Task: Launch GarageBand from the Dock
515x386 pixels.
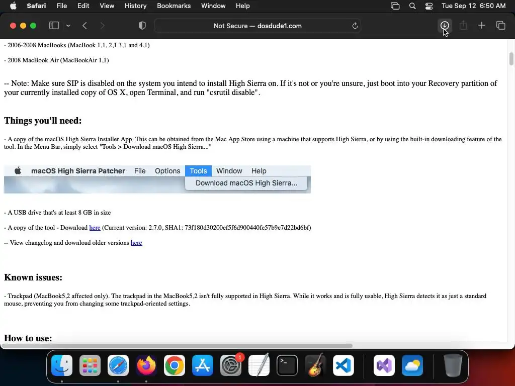Action: (x=315, y=365)
